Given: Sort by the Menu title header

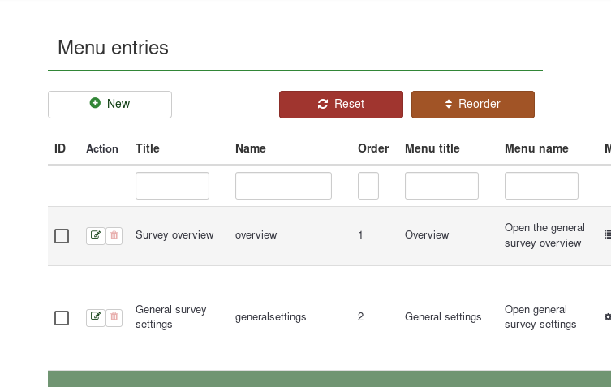Looking at the screenshot, I should 432,148.
